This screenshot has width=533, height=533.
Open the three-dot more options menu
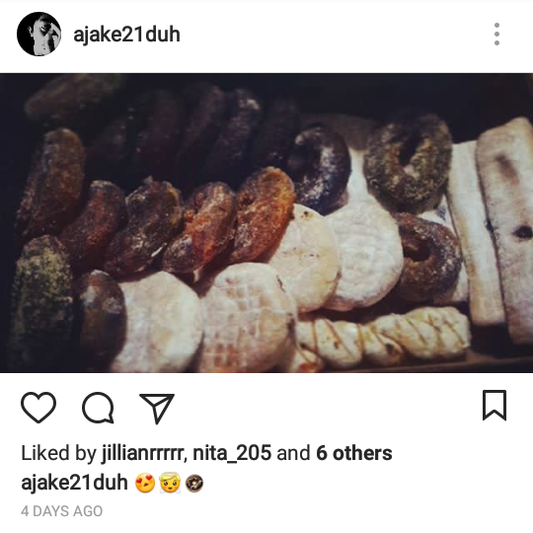pos(496,34)
